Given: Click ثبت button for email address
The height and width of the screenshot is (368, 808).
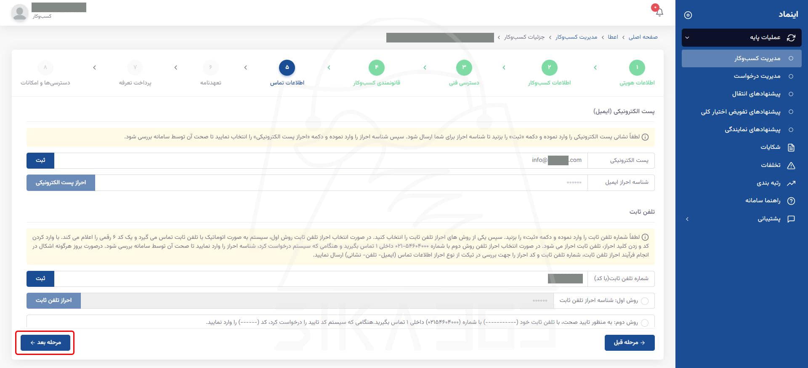Looking at the screenshot, I should pyautogui.click(x=40, y=160).
